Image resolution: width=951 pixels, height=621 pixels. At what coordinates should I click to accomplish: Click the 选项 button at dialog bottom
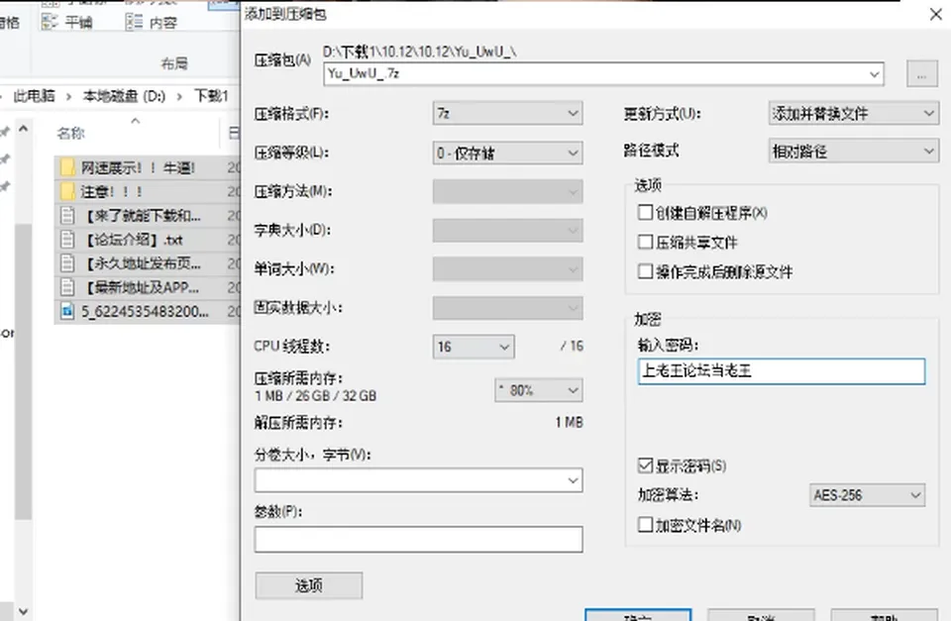(x=309, y=585)
